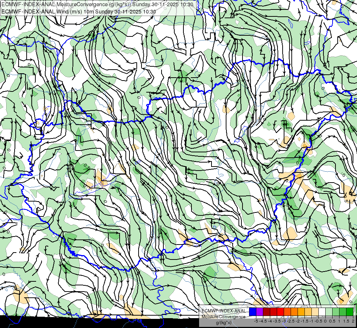Click the light orange swatch (-1.5 to -1)
The height and width of the screenshot is (328, 357).
coord(308,312)
